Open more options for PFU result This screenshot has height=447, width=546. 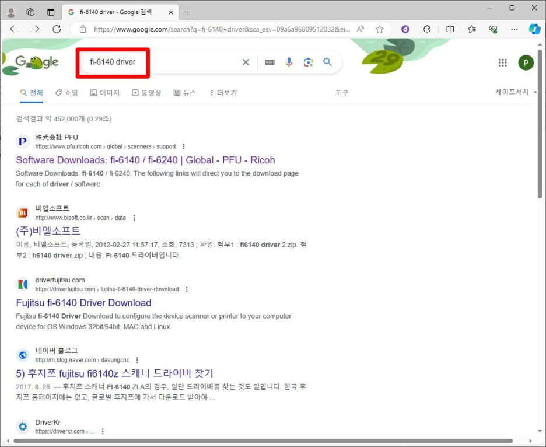click(x=184, y=146)
